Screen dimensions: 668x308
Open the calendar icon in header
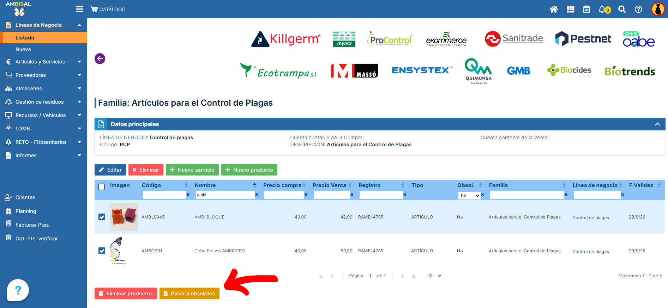pos(586,10)
